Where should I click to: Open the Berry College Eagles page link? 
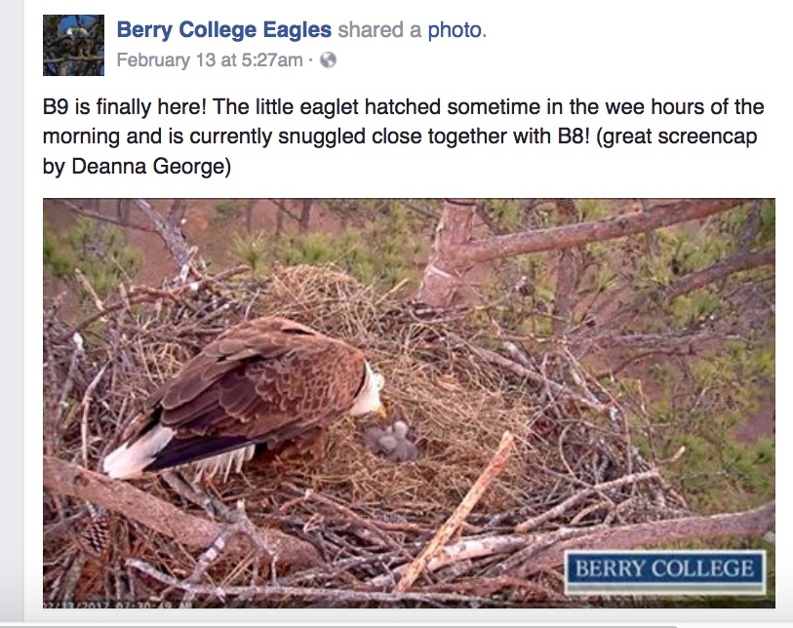coord(224,30)
